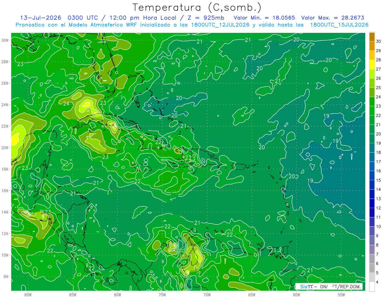Click "Valor Min. = 18.0565" text
The width and height of the screenshot is (387, 299).
tap(264, 18)
